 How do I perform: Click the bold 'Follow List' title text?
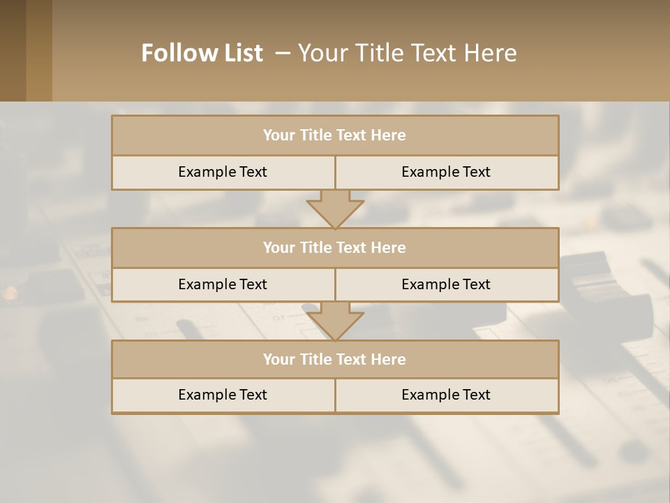[x=202, y=53]
